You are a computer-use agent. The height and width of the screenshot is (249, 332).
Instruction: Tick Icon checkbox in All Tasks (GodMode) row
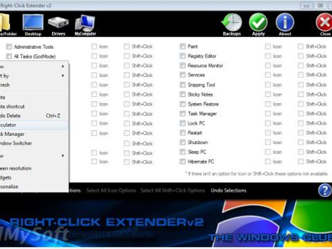click(94, 56)
